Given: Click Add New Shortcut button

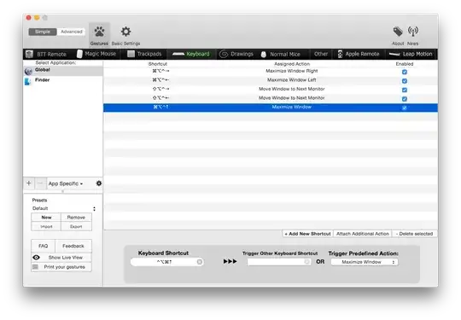Looking at the screenshot, I should (x=308, y=234).
